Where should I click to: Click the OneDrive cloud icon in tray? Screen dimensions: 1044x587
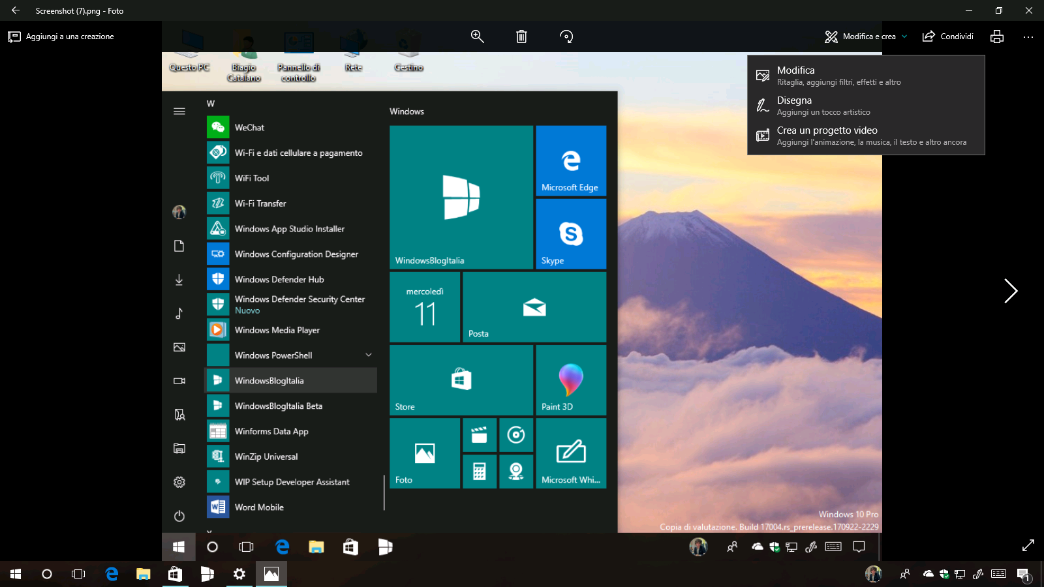(928, 574)
